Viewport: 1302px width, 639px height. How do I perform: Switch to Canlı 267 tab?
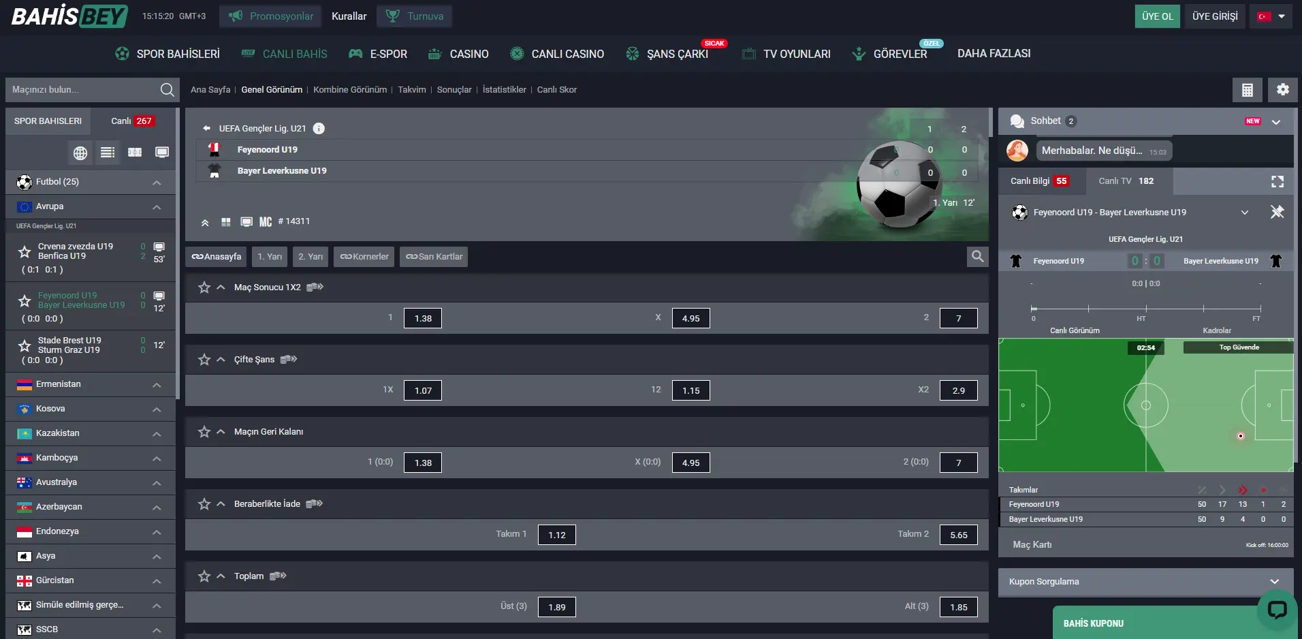pyautogui.click(x=133, y=121)
